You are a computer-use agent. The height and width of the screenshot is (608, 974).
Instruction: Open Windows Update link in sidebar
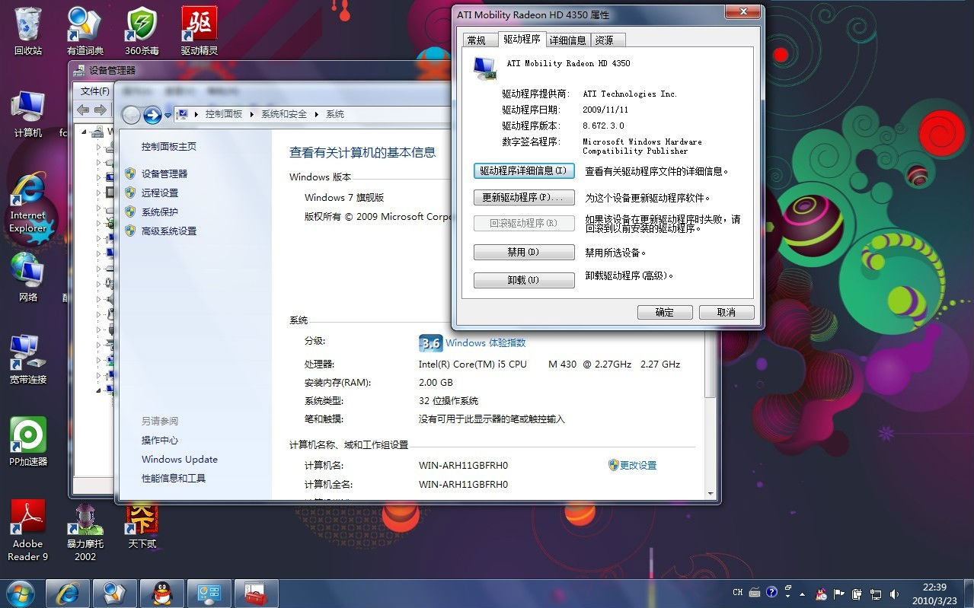click(x=180, y=460)
